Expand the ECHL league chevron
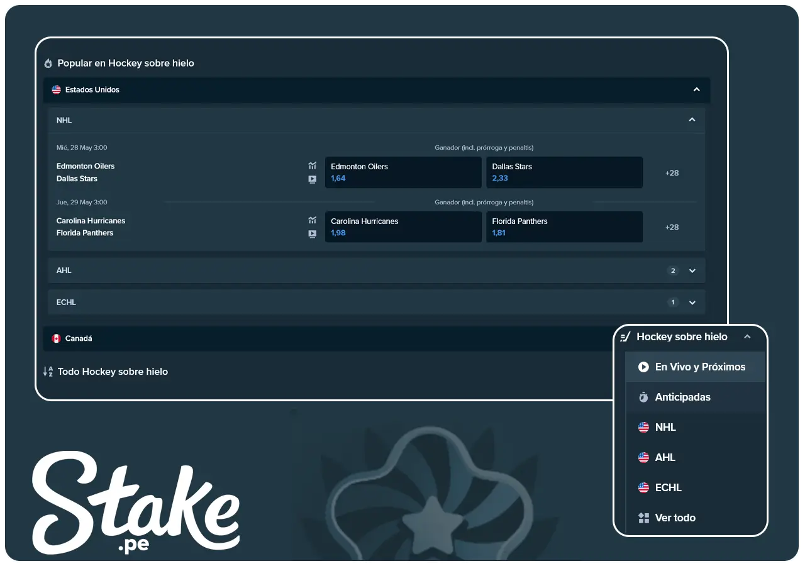 [x=692, y=302]
